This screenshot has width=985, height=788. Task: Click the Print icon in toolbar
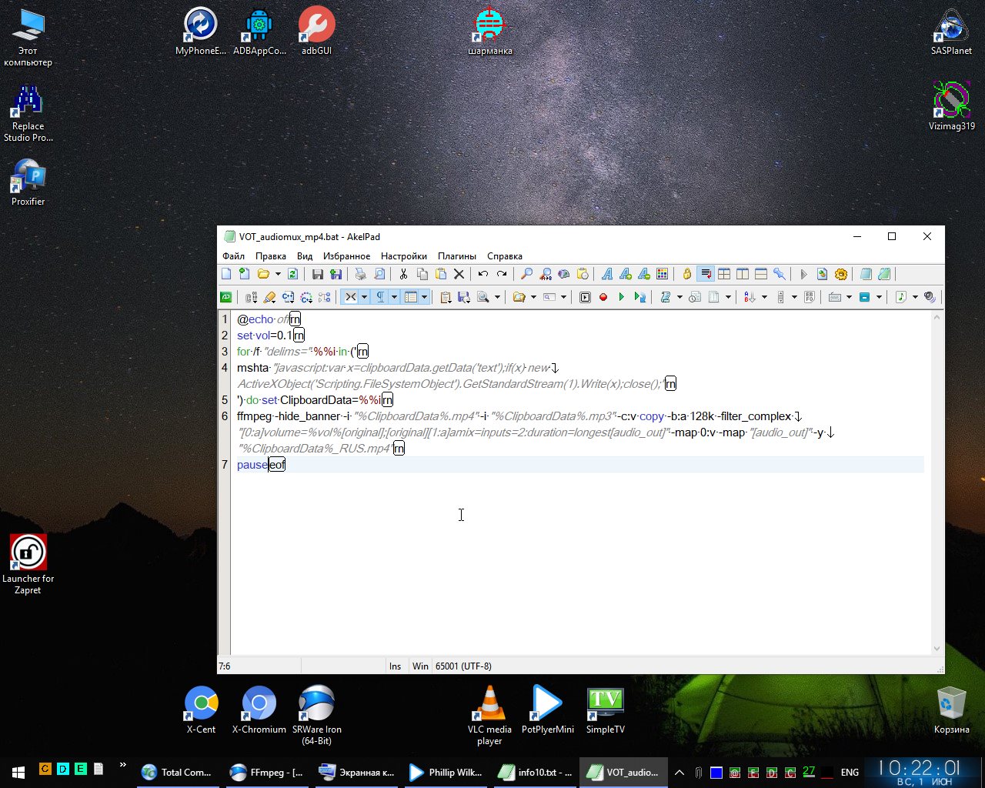click(x=360, y=274)
